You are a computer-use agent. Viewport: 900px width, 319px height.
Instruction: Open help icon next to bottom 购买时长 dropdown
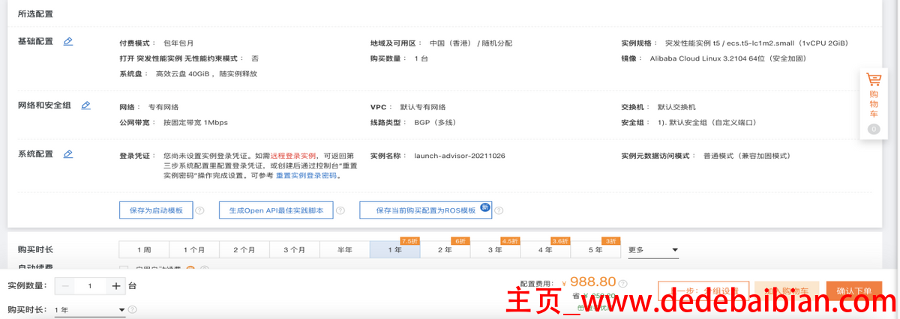tap(133, 309)
